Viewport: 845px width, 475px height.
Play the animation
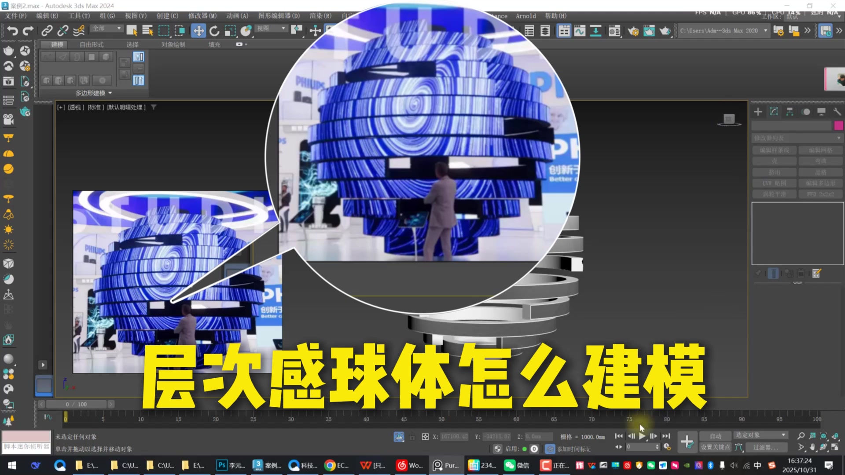tap(642, 436)
